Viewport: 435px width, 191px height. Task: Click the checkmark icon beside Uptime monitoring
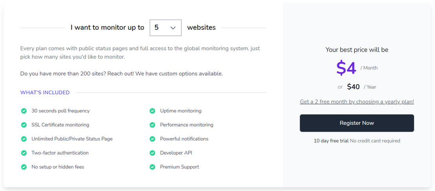coord(152,111)
